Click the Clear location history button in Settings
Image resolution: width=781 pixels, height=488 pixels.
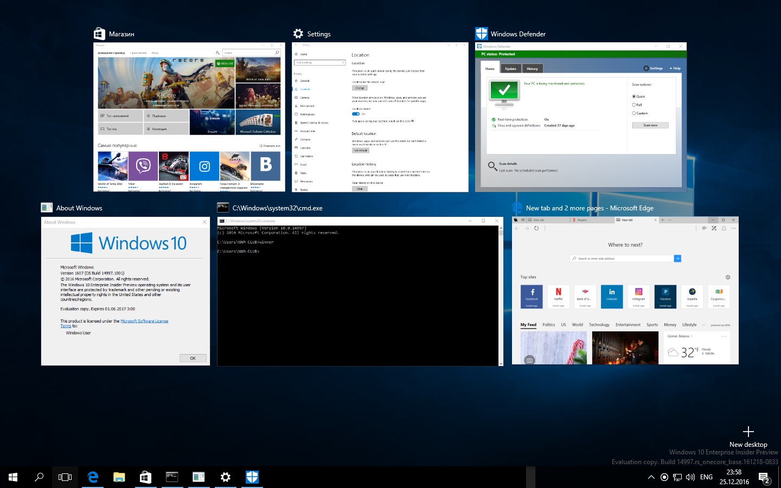pyautogui.click(x=360, y=189)
